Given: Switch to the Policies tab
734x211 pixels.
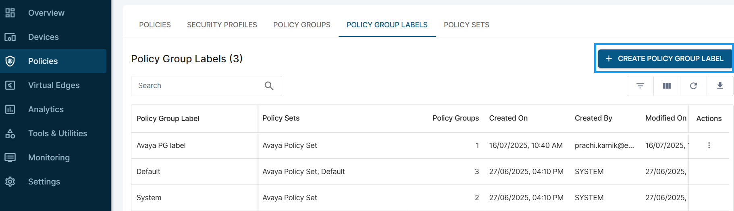Looking at the screenshot, I should [x=155, y=25].
